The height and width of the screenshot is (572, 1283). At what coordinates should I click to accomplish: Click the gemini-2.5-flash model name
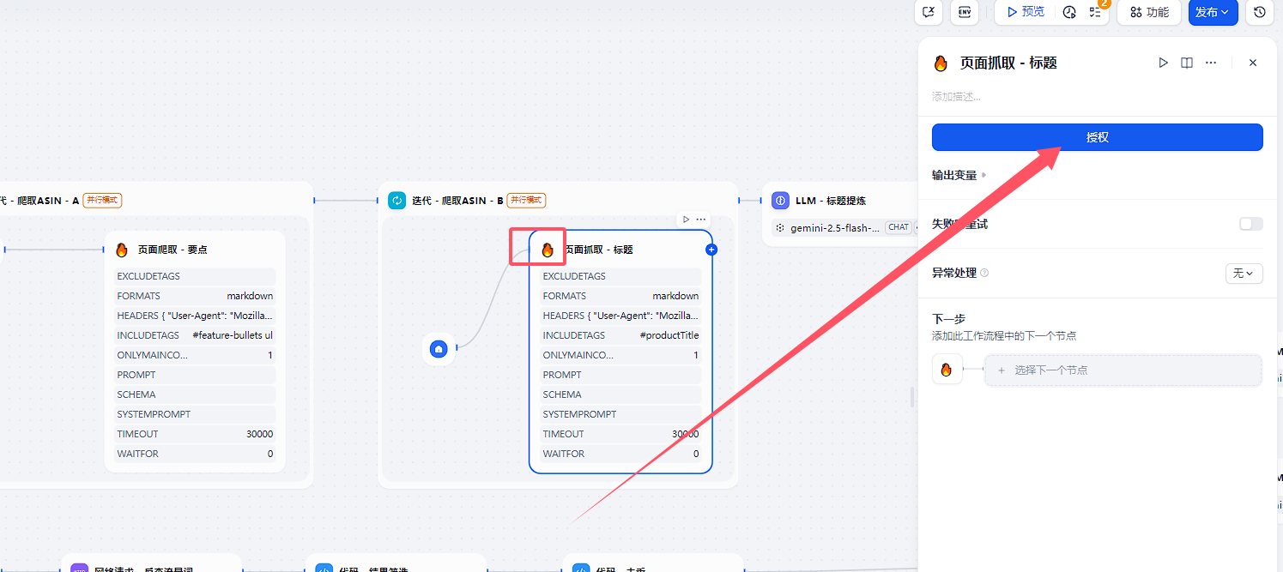point(835,228)
